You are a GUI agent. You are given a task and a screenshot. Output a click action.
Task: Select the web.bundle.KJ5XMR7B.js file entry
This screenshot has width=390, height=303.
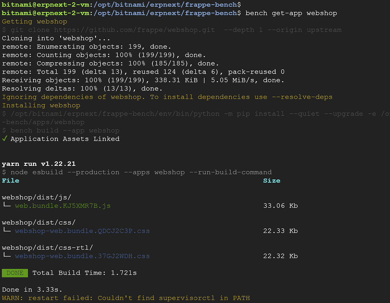click(x=62, y=205)
